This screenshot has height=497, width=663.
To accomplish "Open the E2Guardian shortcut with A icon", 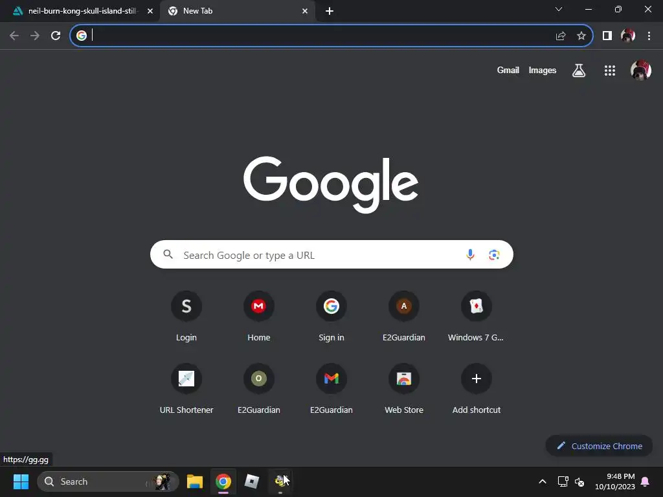I will tap(404, 316).
